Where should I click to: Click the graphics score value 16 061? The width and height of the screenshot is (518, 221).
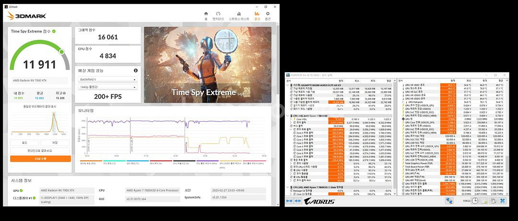108,37
